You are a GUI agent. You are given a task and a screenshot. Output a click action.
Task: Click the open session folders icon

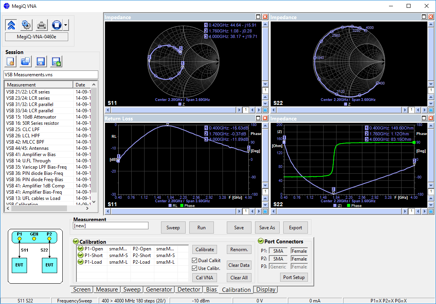tap(26, 61)
